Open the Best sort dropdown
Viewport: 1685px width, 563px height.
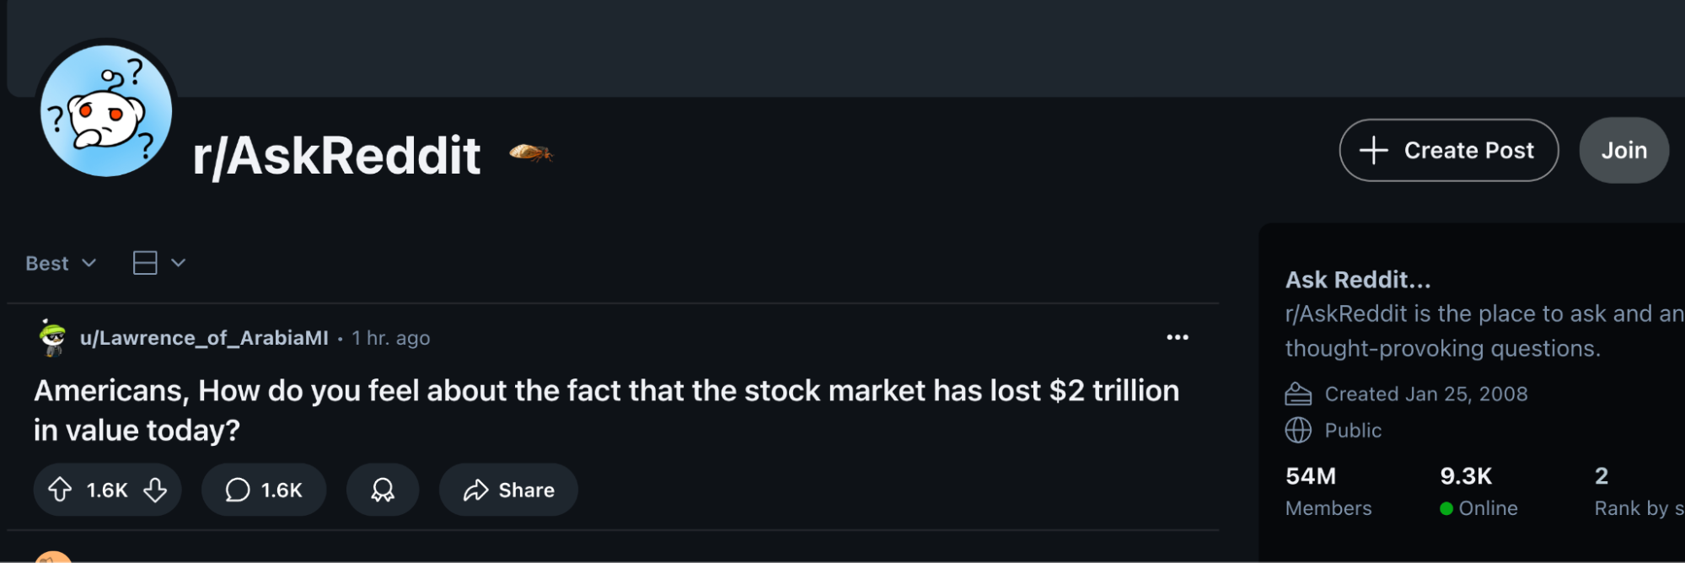pos(61,263)
